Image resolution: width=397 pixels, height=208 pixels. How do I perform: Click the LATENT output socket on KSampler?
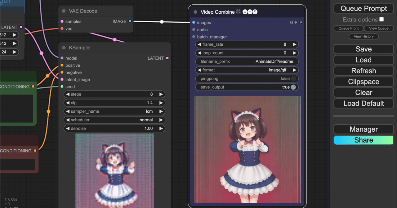tap(167, 58)
